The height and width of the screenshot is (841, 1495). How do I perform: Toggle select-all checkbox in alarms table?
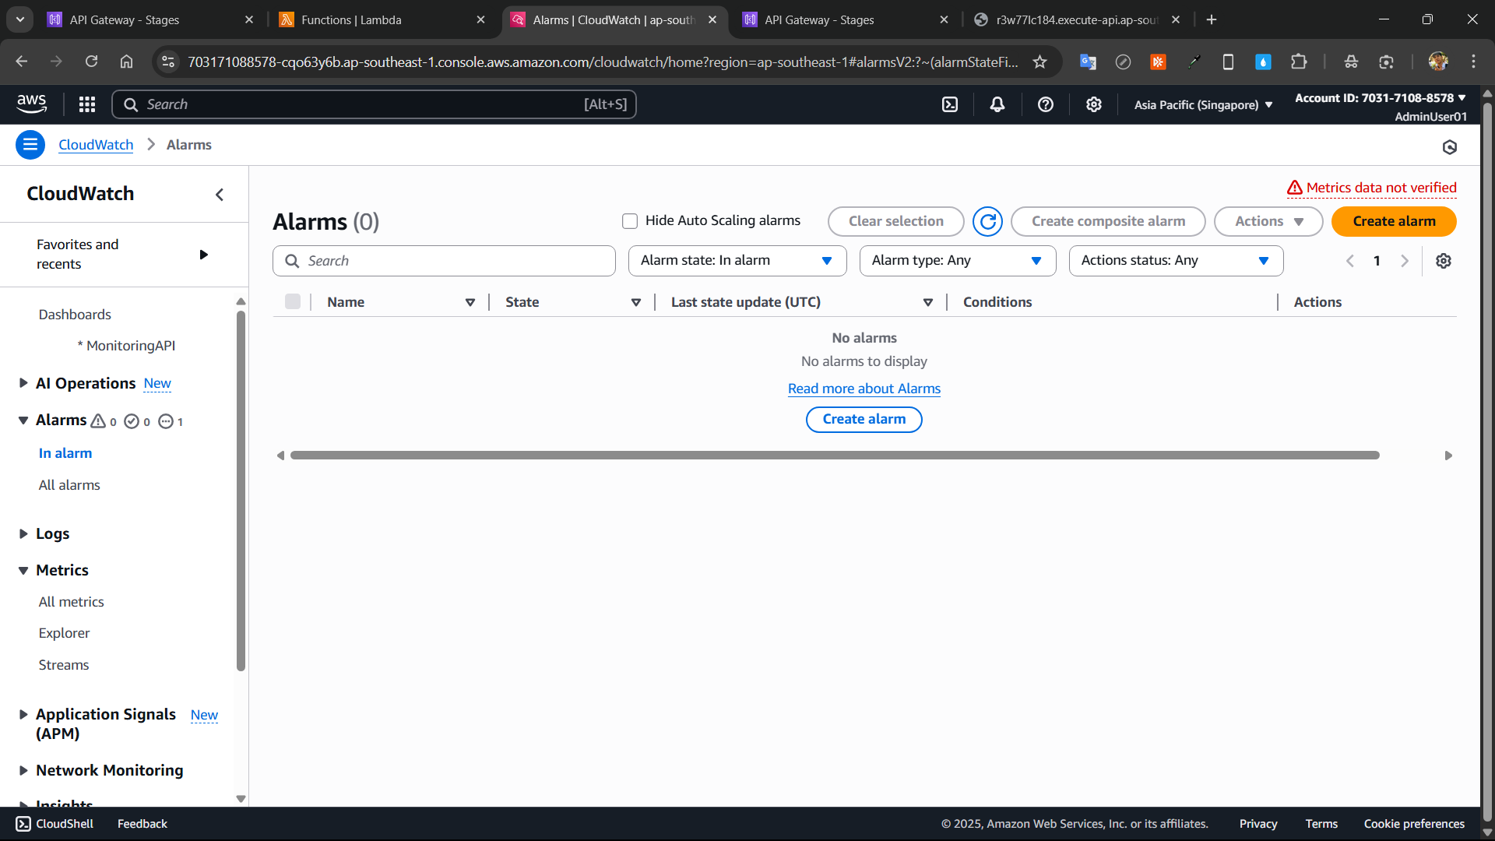[x=293, y=301]
